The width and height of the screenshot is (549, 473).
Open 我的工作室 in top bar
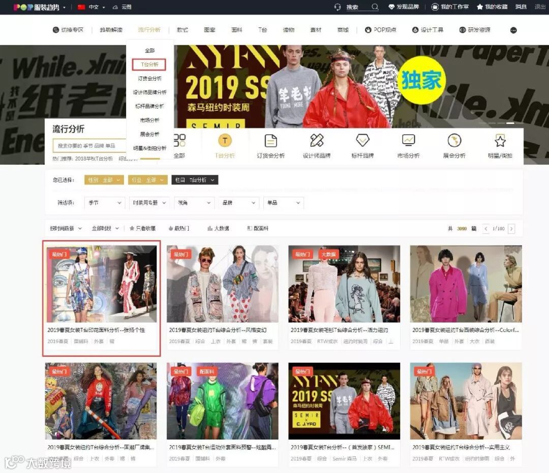(450, 7)
